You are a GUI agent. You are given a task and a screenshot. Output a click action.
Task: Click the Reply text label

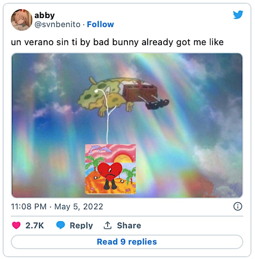click(81, 226)
